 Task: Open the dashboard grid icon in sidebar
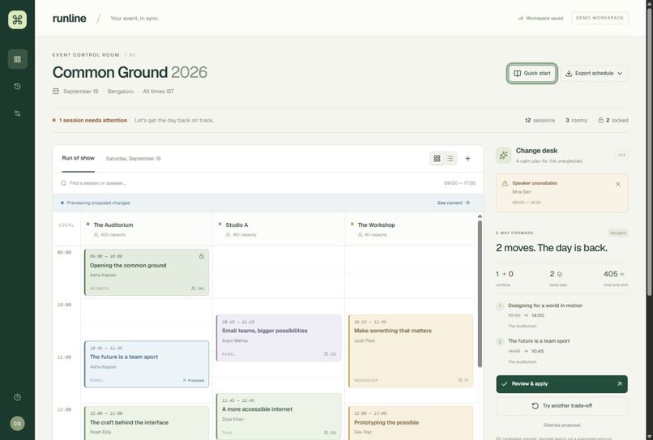tap(18, 59)
